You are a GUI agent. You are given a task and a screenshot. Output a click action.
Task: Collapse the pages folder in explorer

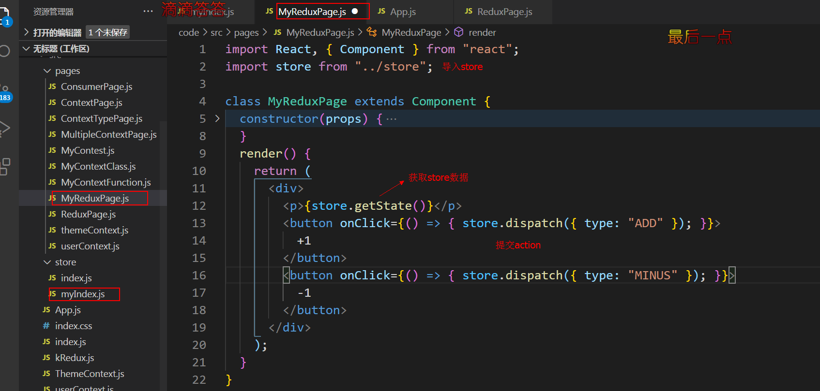(x=47, y=71)
